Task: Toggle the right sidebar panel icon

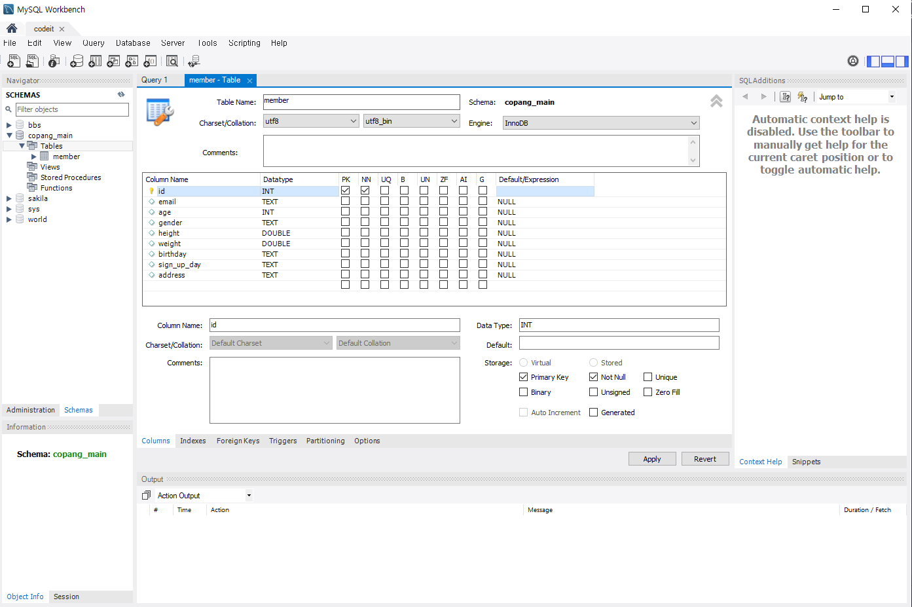Action: (902, 62)
